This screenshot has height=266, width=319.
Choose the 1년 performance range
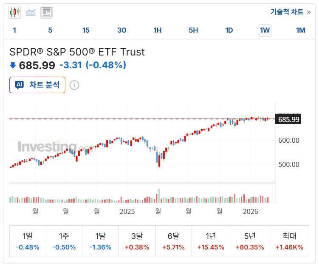click(211, 241)
